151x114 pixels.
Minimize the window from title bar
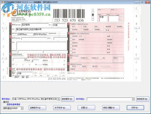137,2
